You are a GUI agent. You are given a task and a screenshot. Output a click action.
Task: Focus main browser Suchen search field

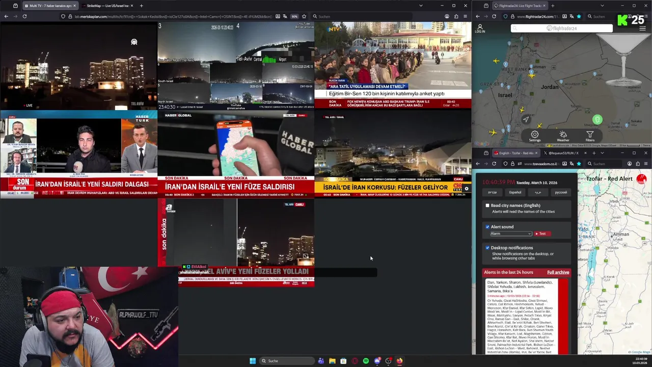(362, 16)
